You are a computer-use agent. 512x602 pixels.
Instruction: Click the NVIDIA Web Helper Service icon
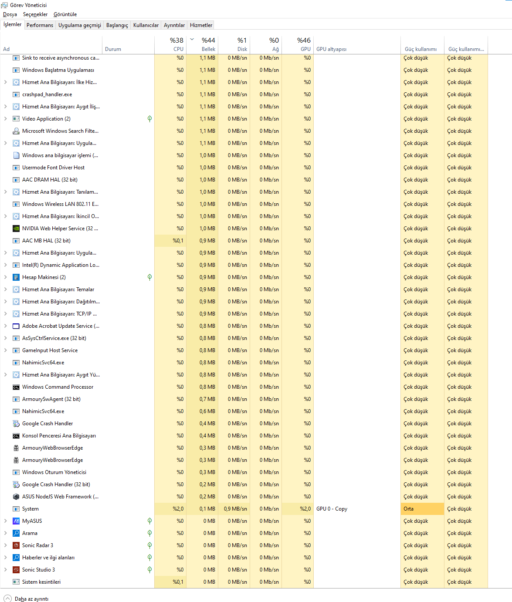tap(16, 229)
